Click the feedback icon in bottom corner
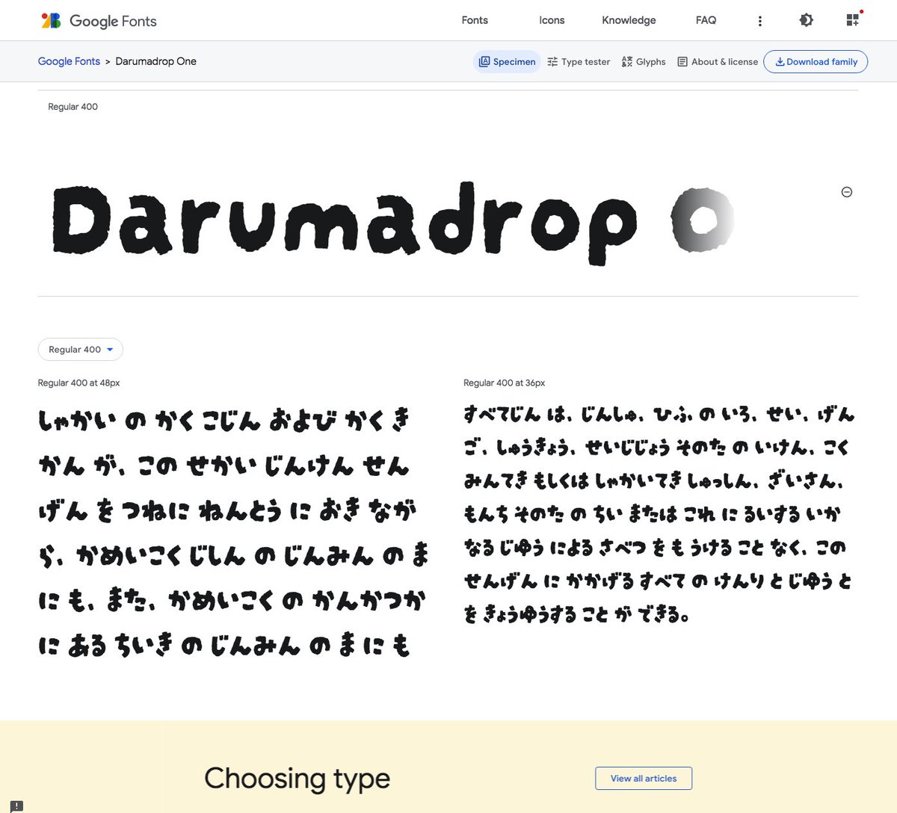This screenshot has width=897, height=813. pos(16,806)
